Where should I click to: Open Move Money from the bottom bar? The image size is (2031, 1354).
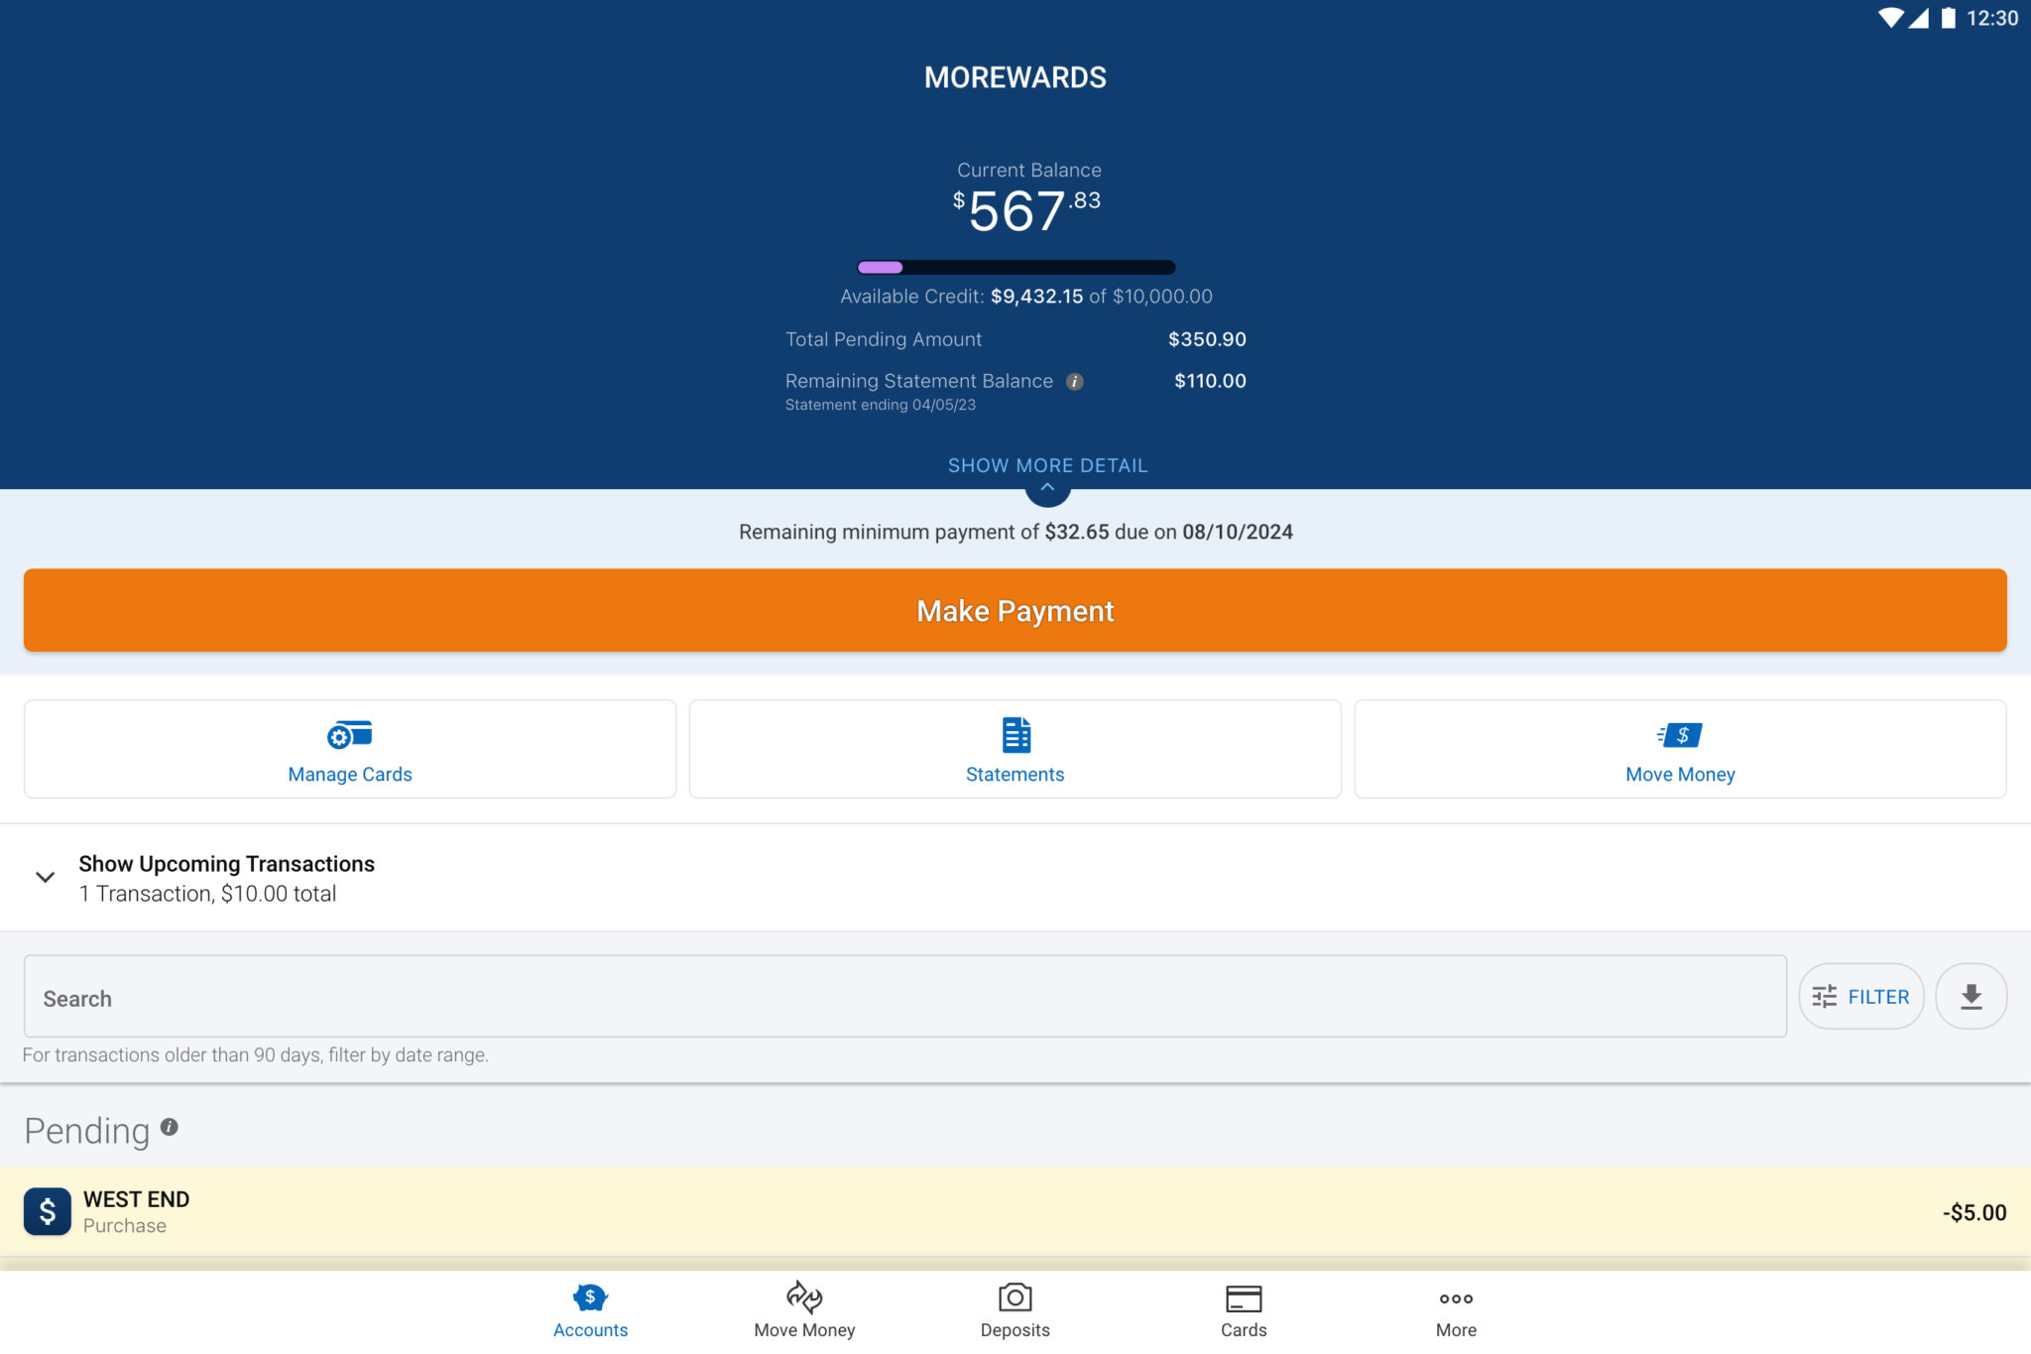pos(803,1309)
